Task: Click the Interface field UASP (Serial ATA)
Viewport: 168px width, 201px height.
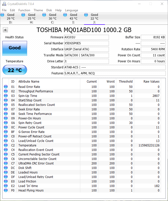Action: (x=86, y=49)
